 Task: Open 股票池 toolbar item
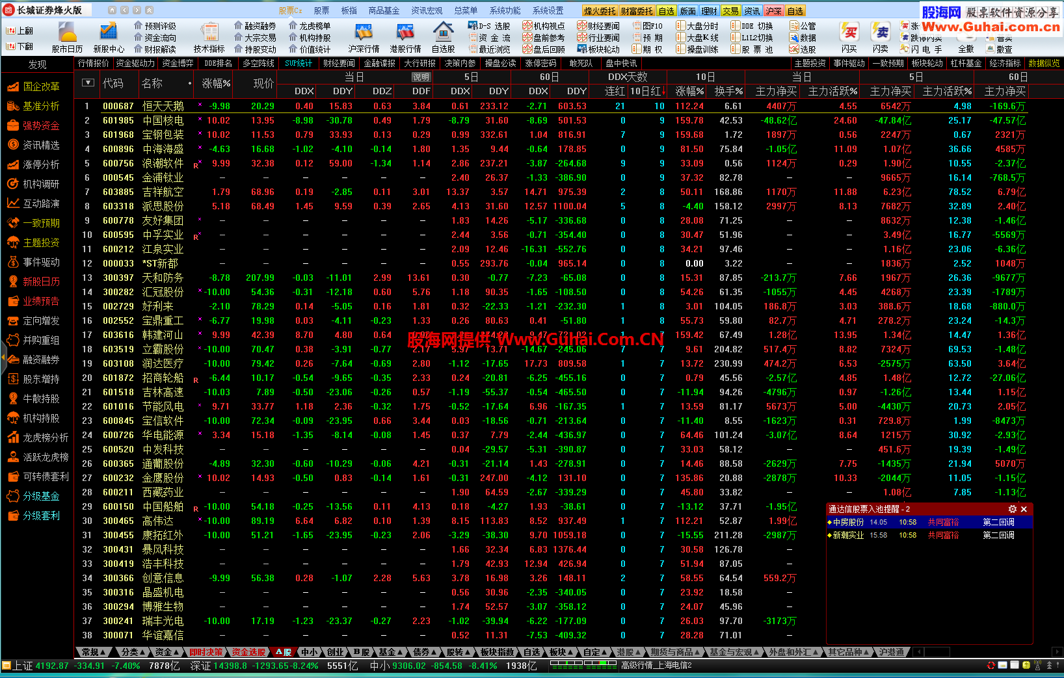(752, 49)
